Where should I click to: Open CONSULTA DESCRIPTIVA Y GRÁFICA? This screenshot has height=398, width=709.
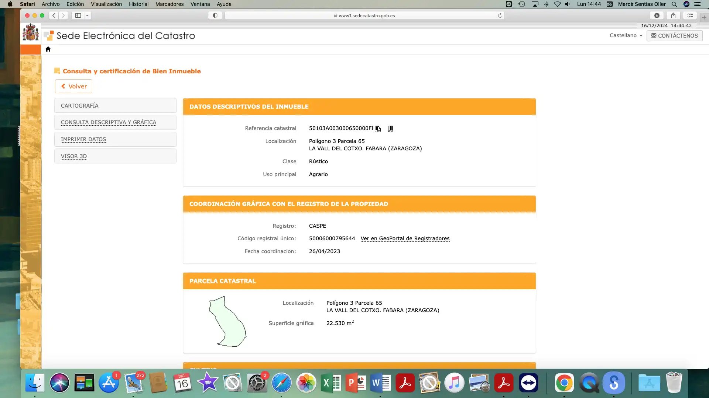[x=115, y=122]
